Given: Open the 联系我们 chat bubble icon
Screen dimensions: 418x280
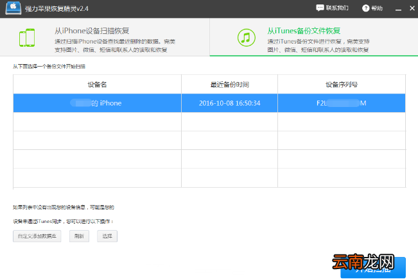Looking at the screenshot, I should coord(320,8).
